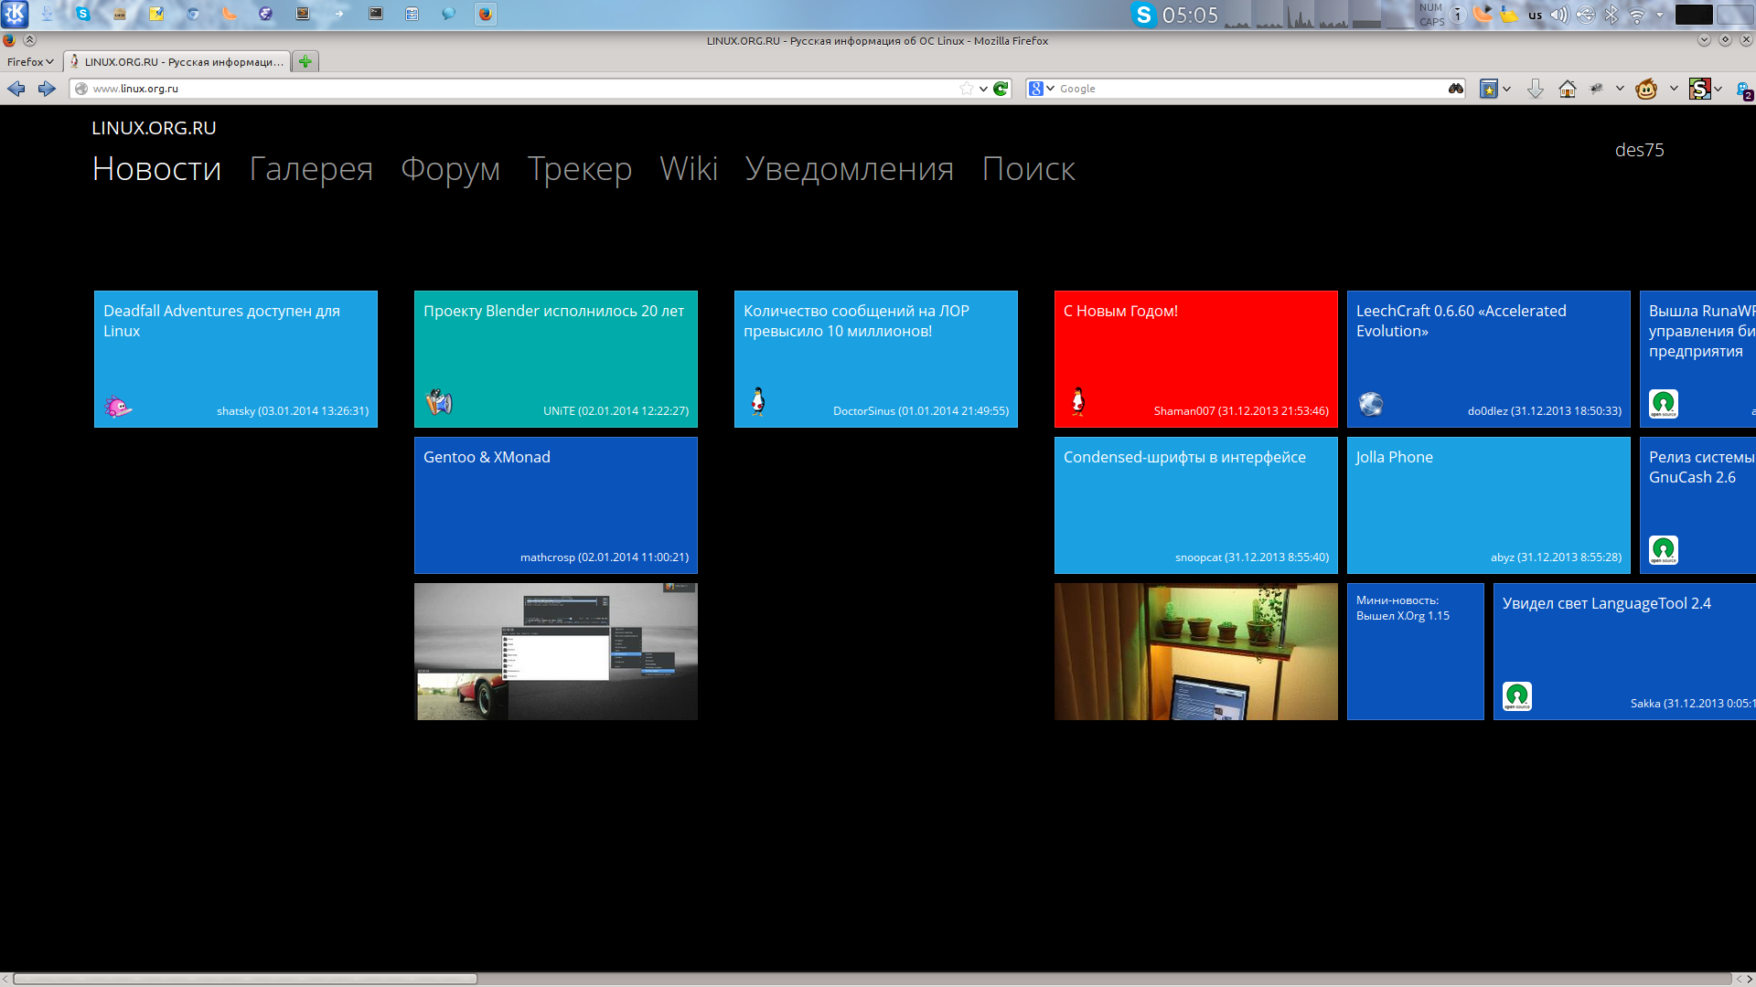The width and height of the screenshot is (1756, 987).
Task: Open the sticky notes app in the panel
Action: point(156,14)
